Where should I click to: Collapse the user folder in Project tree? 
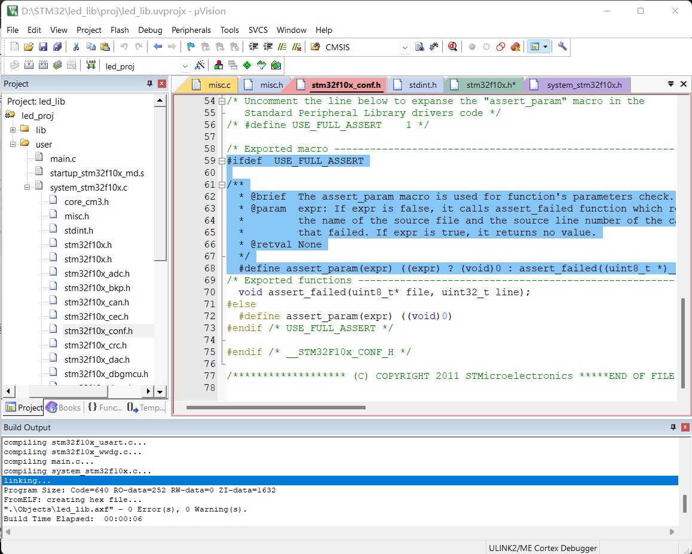coord(14,144)
